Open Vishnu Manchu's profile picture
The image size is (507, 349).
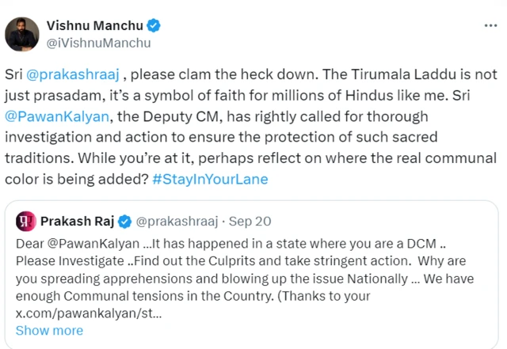click(x=23, y=32)
